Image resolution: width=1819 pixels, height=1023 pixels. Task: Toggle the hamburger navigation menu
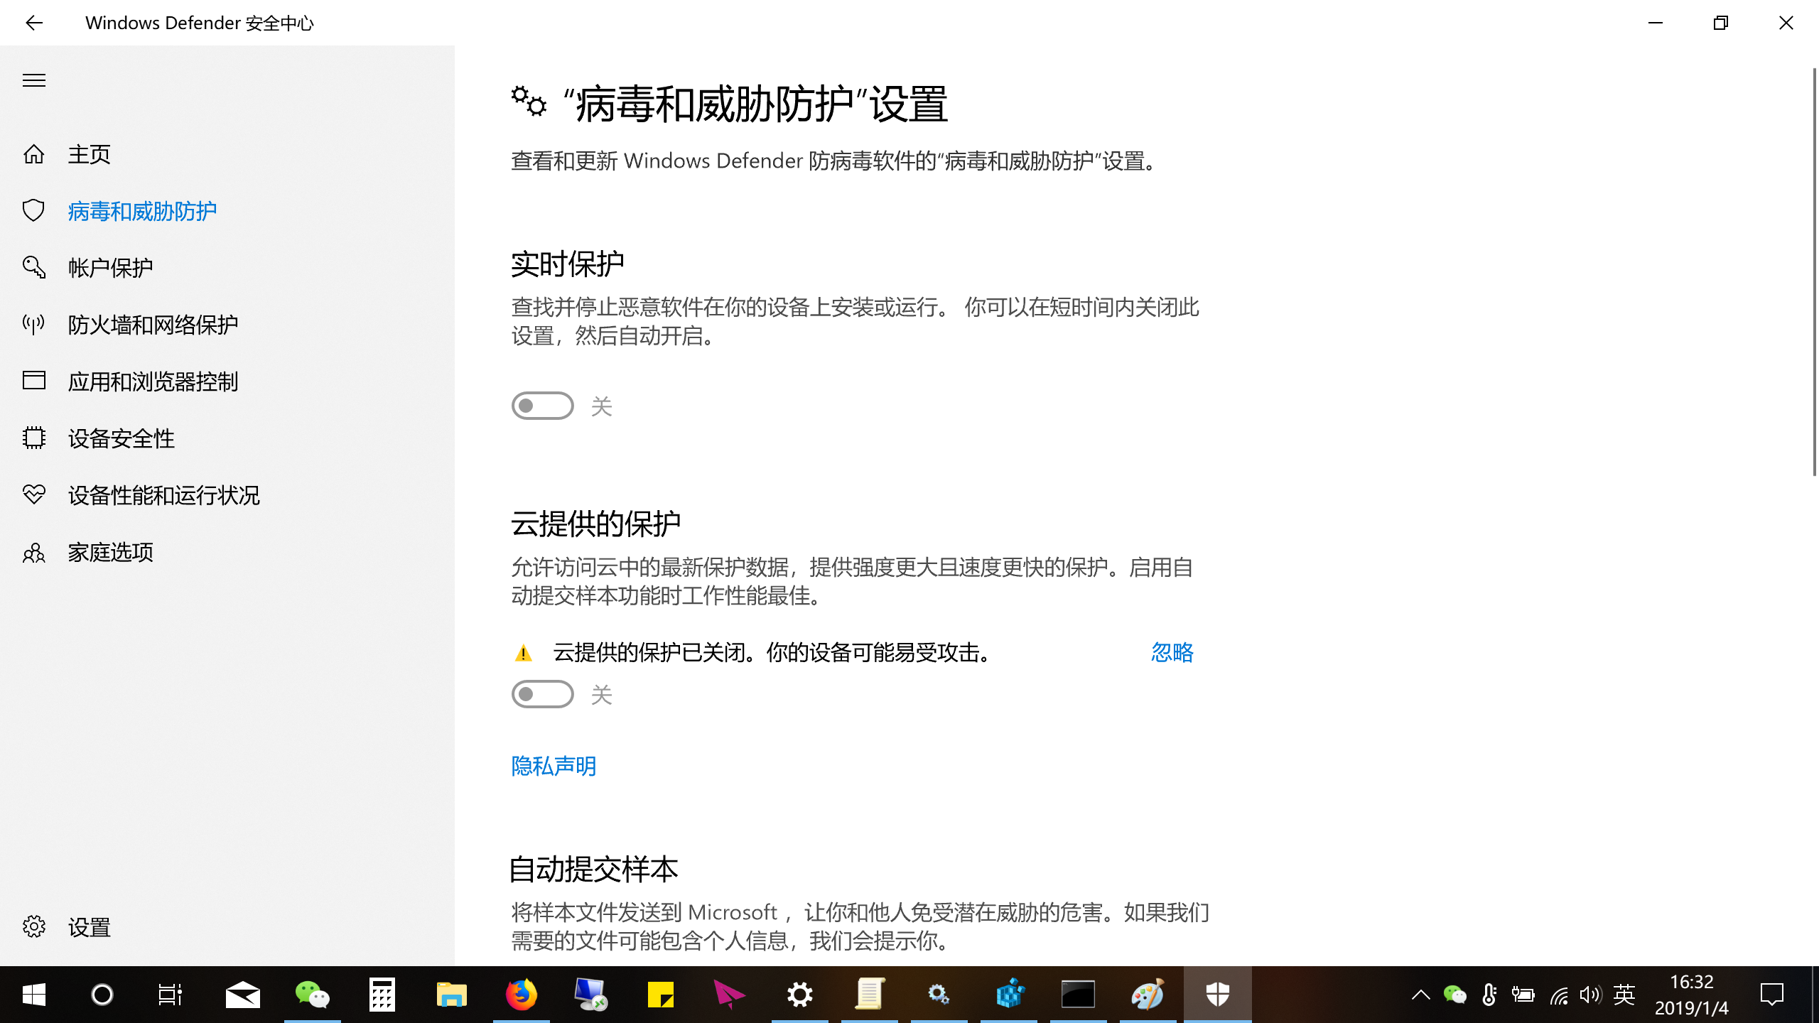(x=34, y=80)
